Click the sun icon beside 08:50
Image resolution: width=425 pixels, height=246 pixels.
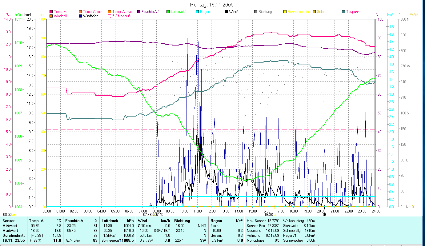[14, 215]
